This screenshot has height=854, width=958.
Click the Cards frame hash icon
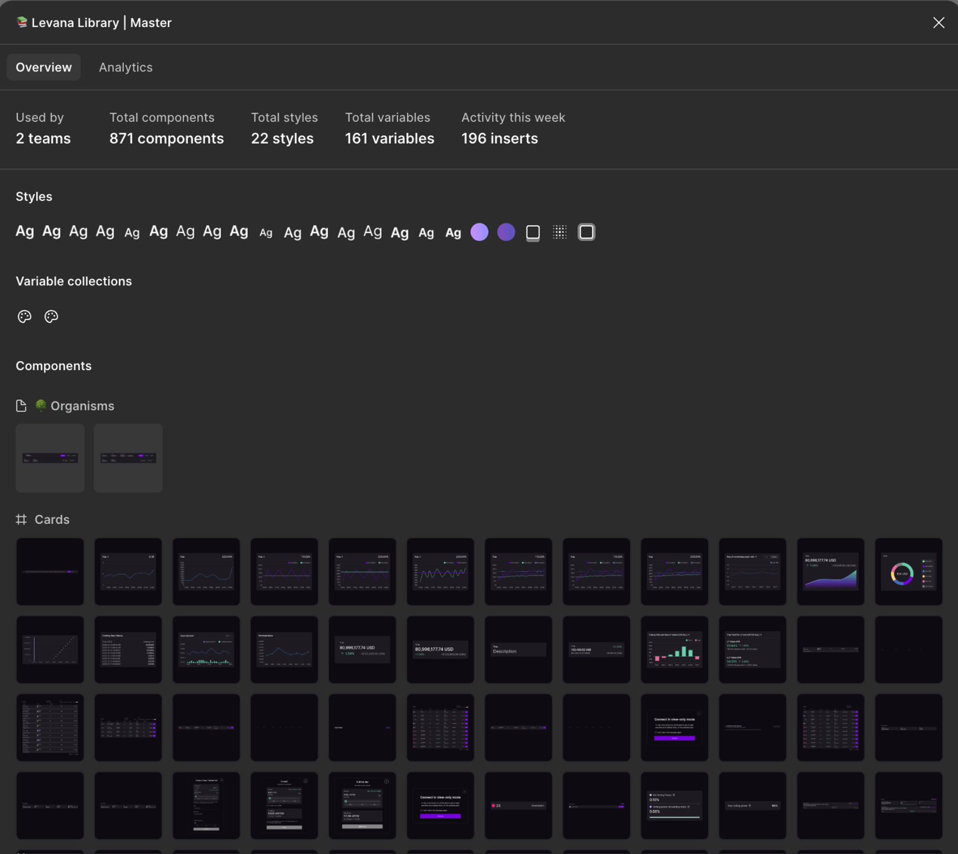click(21, 519)
